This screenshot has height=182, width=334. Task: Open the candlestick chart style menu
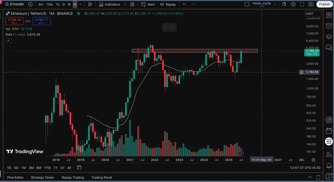tap(90, 4)
